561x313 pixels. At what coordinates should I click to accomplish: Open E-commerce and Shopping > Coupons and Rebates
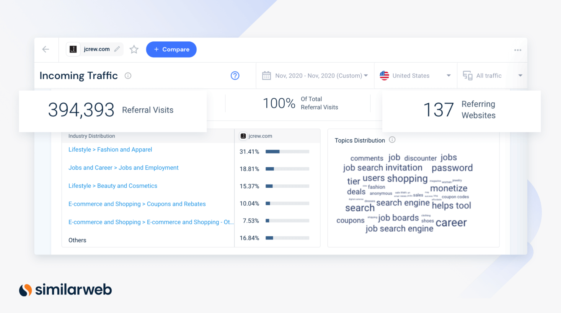click(x=137, y=204)
